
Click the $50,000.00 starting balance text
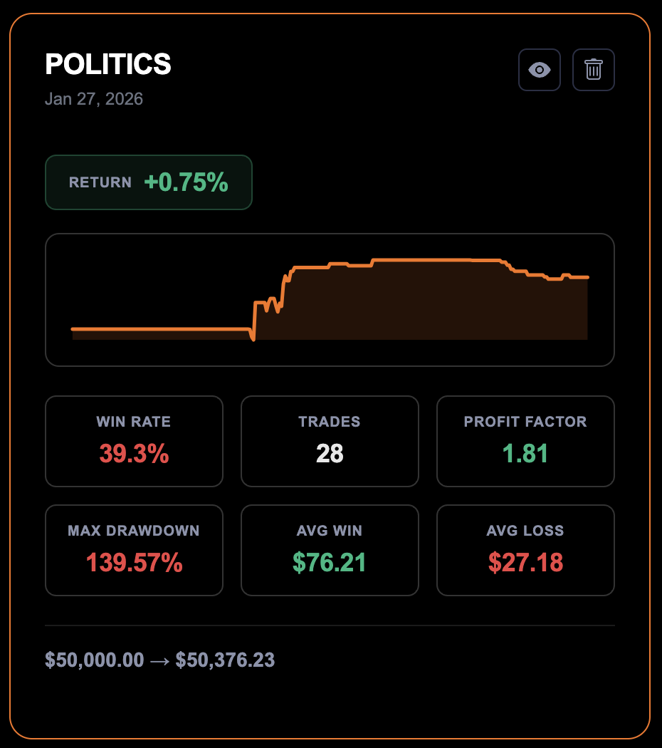pos(95,660)
